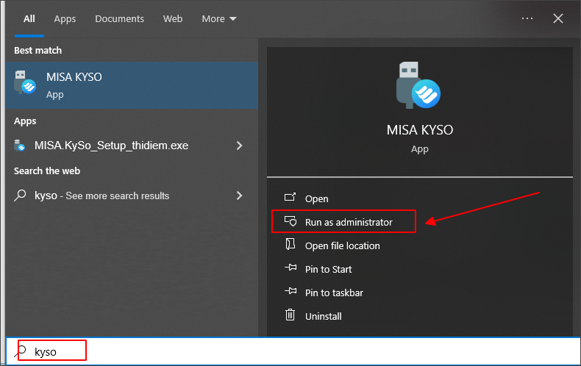
Task: Click the Pin to Start pin icon
Action: point(290,269)
